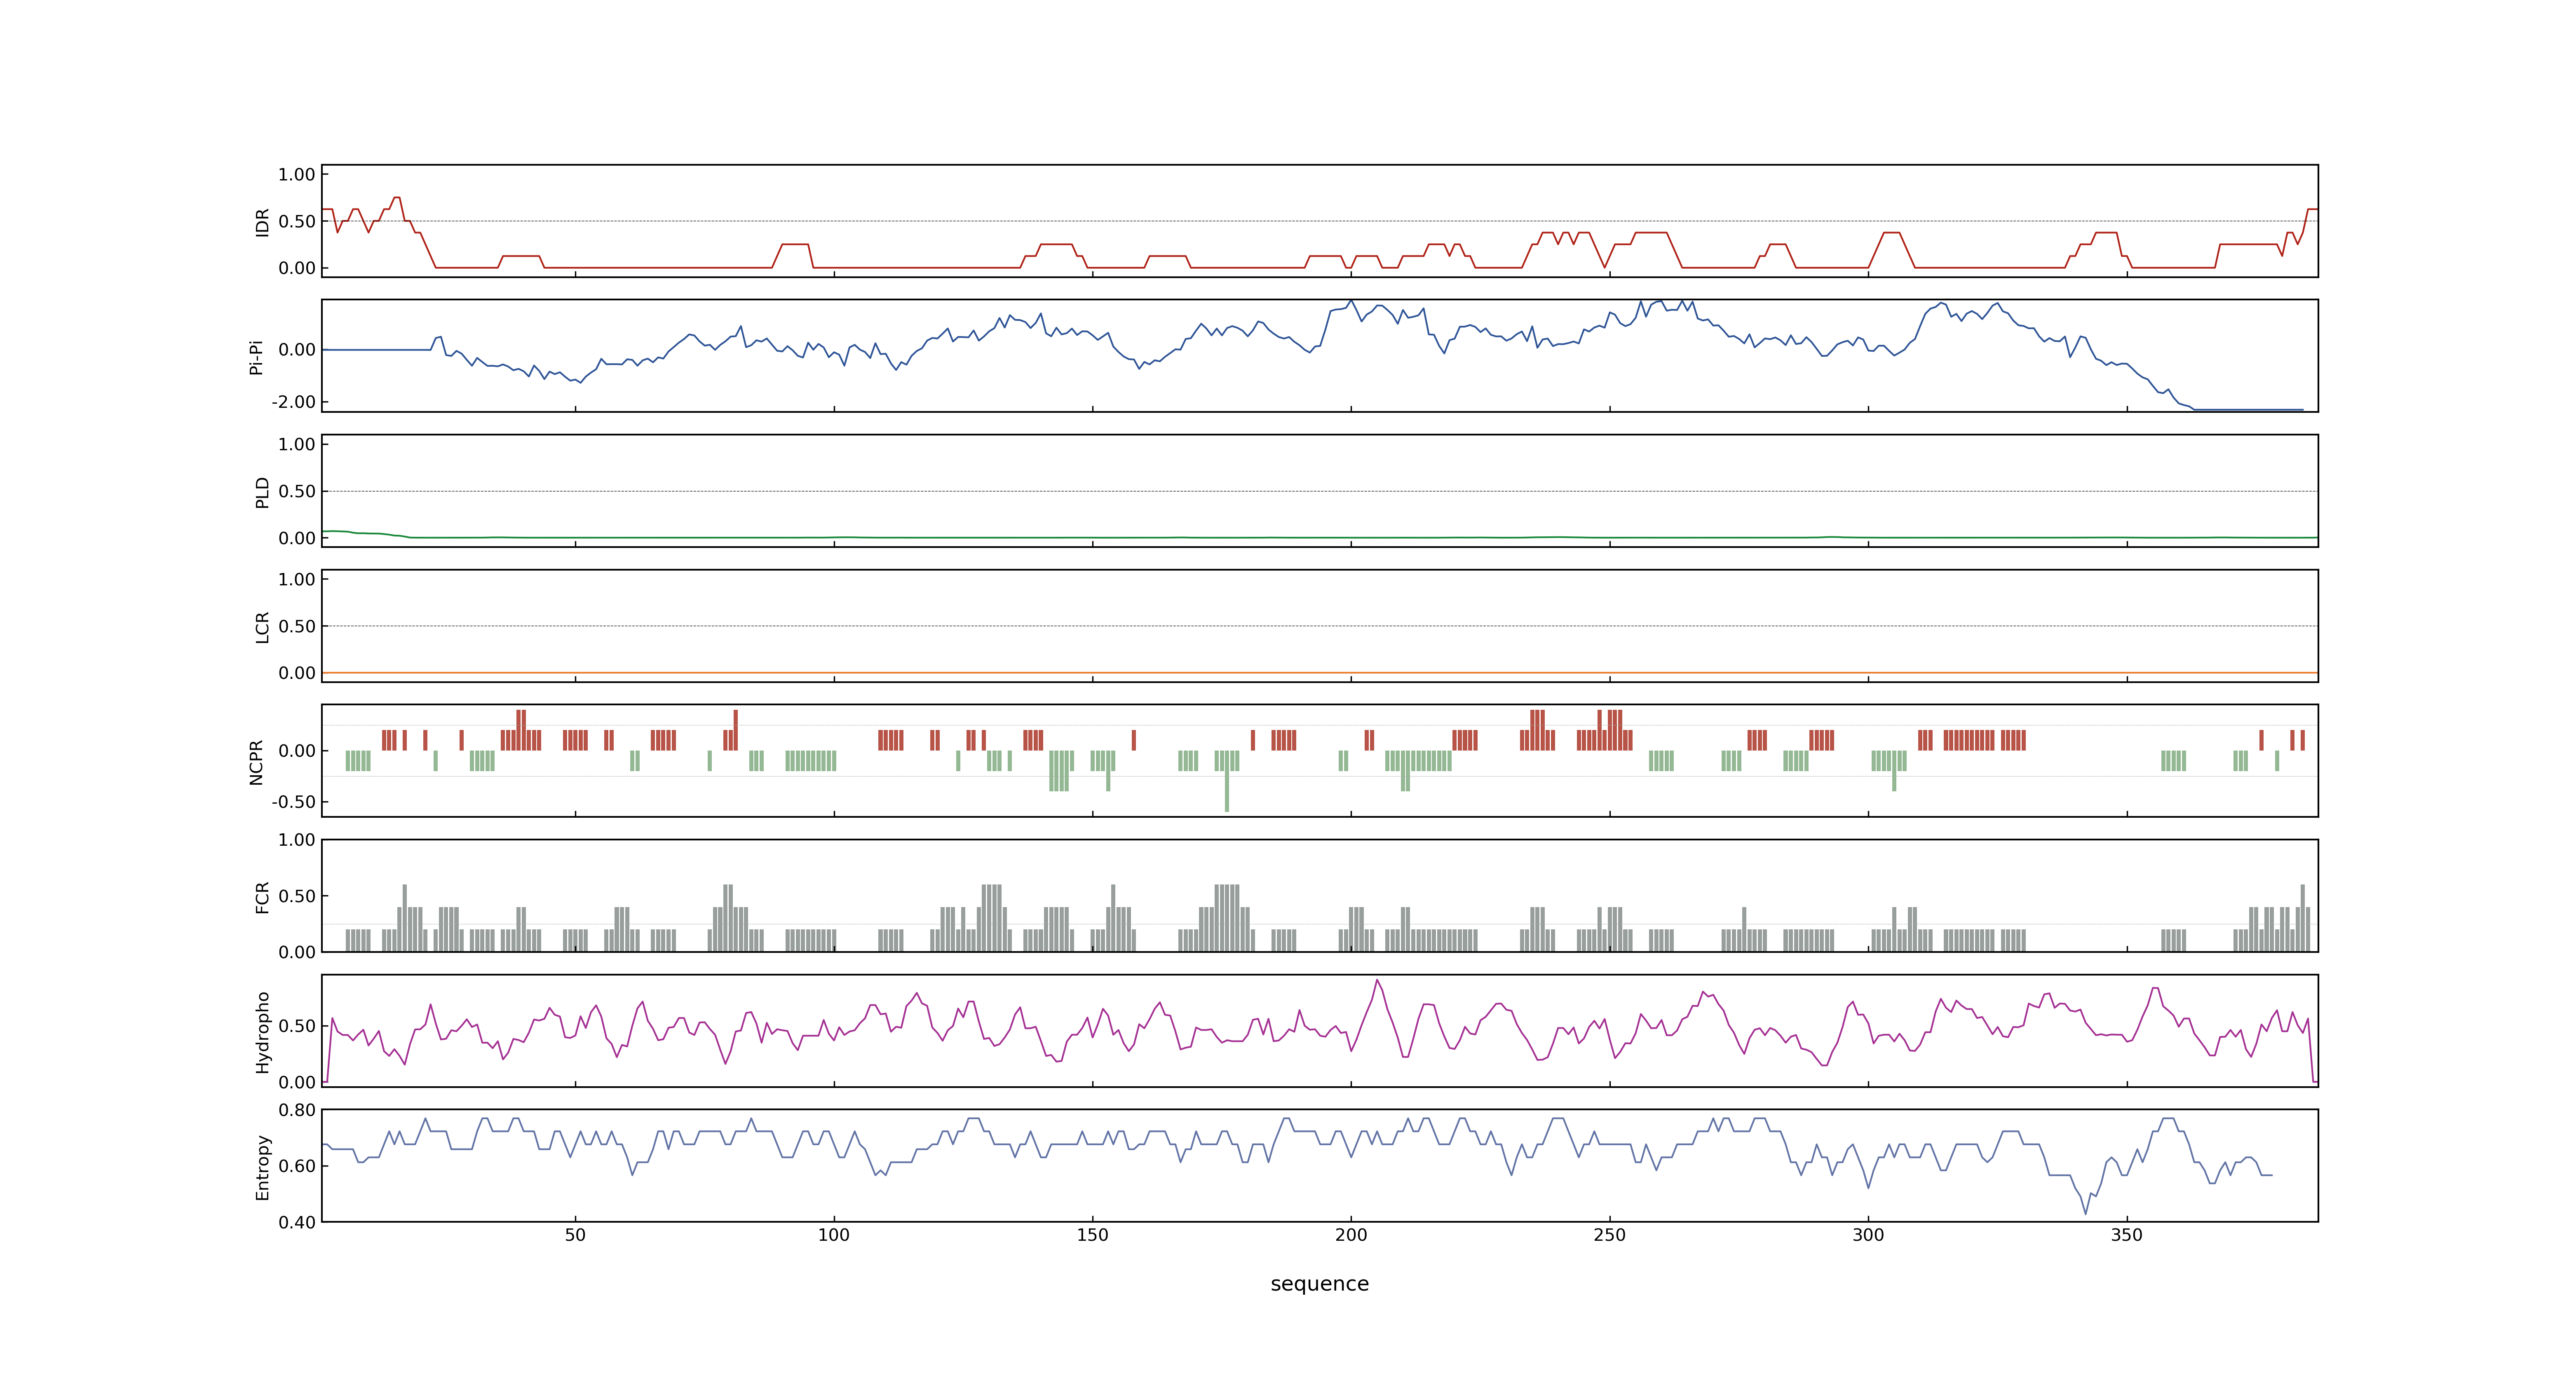Image resolution: width=2576 pixels, height=1373 pixels.
Task: Click the NCPR y-axis label
Action: [x=256, y=763]
